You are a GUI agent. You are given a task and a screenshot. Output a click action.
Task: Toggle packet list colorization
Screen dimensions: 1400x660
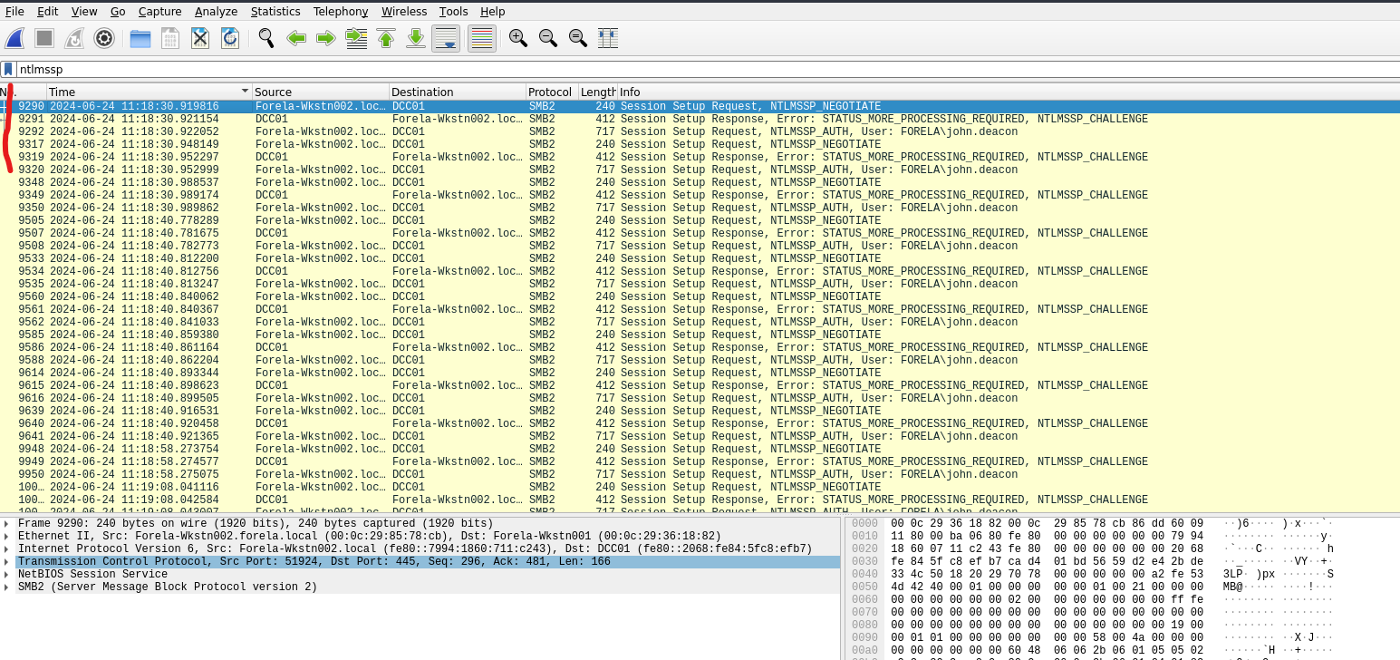click(482, 38)
